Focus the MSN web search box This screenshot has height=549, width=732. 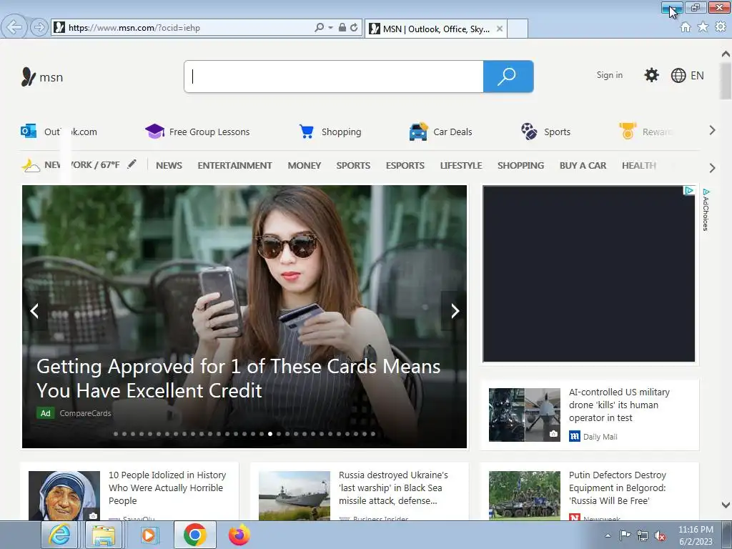[334, 76]
